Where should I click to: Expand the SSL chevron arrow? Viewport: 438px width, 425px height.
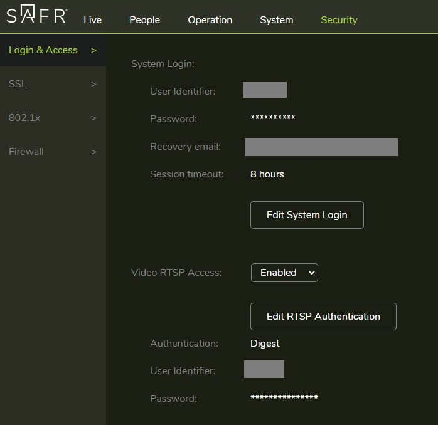pos(93,84)
